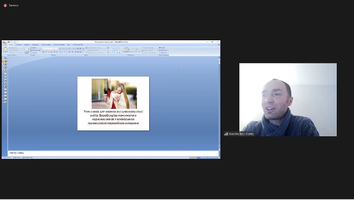Switch to the Insert ribbon tab
The image size is (354, 200).
click(x=19, y=45)
